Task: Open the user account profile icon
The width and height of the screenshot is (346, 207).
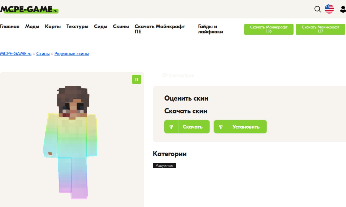Action: click(343, 9)
